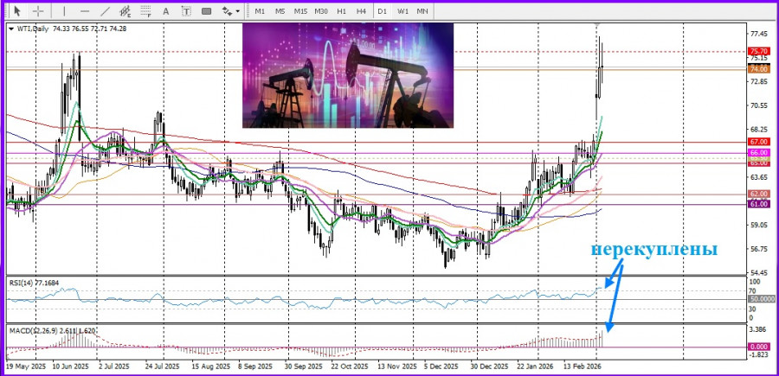Switch to the W1 weekly timeframe
The image size is (779, 376).
coord(403,10)
